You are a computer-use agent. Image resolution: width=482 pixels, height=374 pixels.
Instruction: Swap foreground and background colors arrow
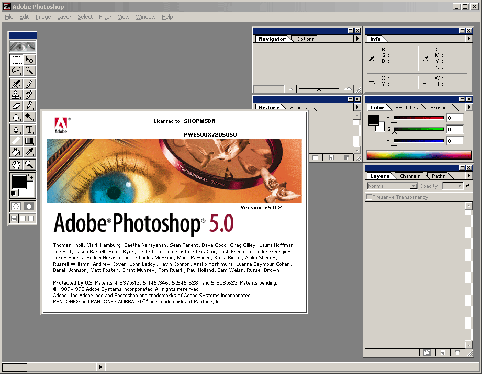[x=30, y=176]
